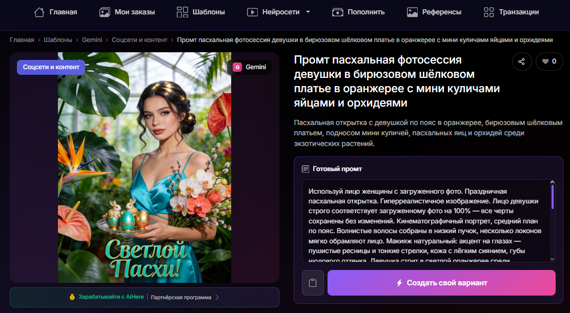Click Шаблоны in the breadcrumb
The height and width of the screenshot is (313, 570).
pyautogui.click(x=58, y=40)
